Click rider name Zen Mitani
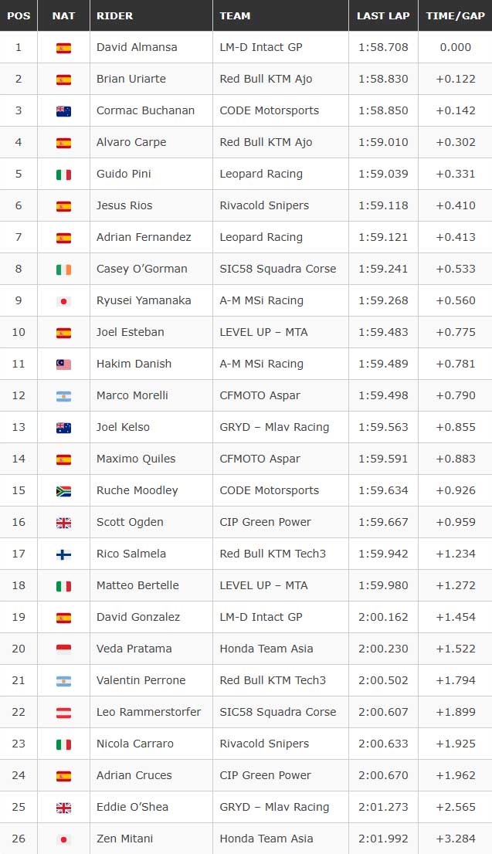 pos(125,839)
